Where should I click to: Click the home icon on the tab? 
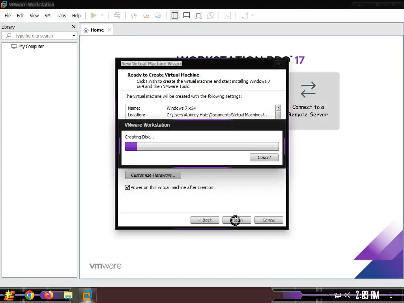click(86, 30)
